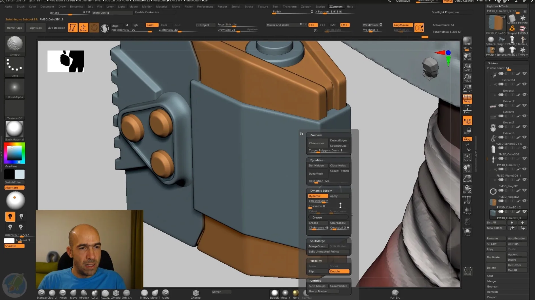Toggle Dynamic subdivision button

(x=318, y=196)
